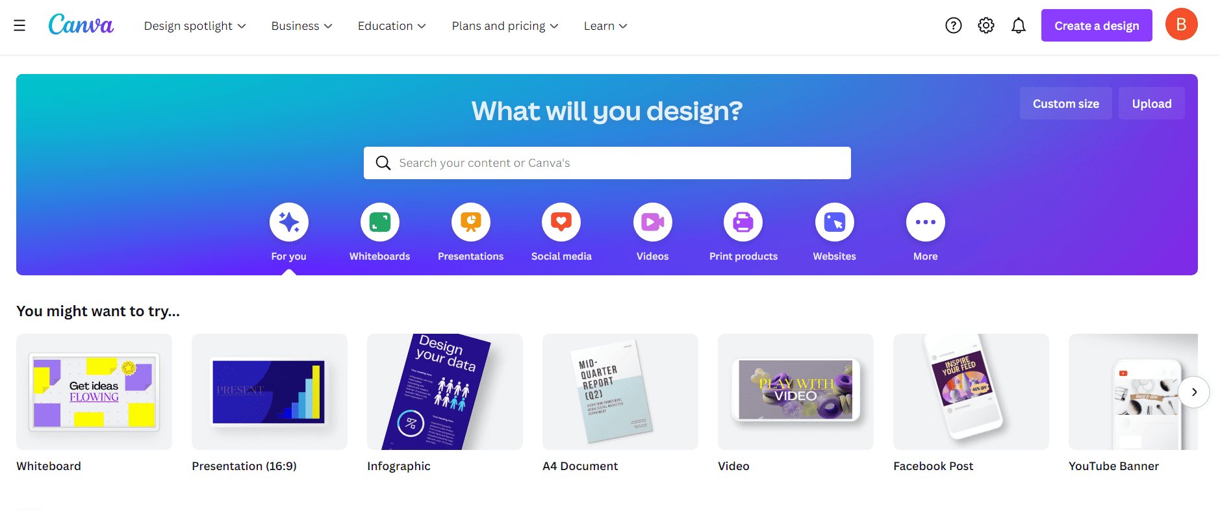1220x511 pixels.
Task: Open the settings gear icon
Action: (986, 25)
